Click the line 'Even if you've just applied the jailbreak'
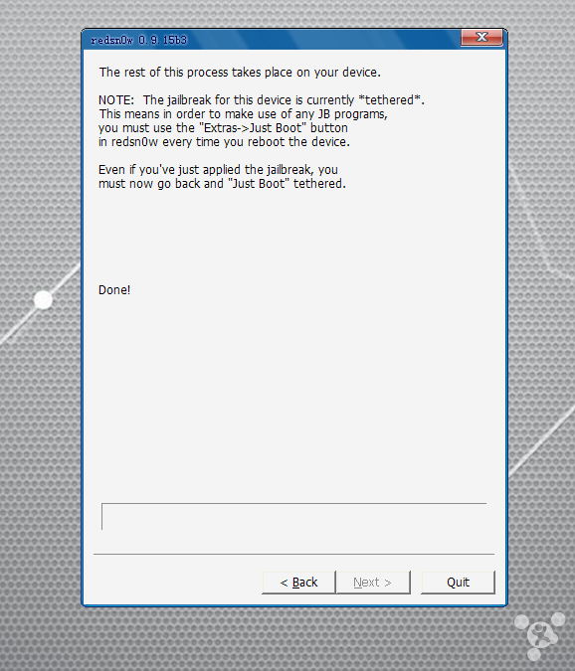This screenshot has width=575, height=671. click(x=218, y=170)
